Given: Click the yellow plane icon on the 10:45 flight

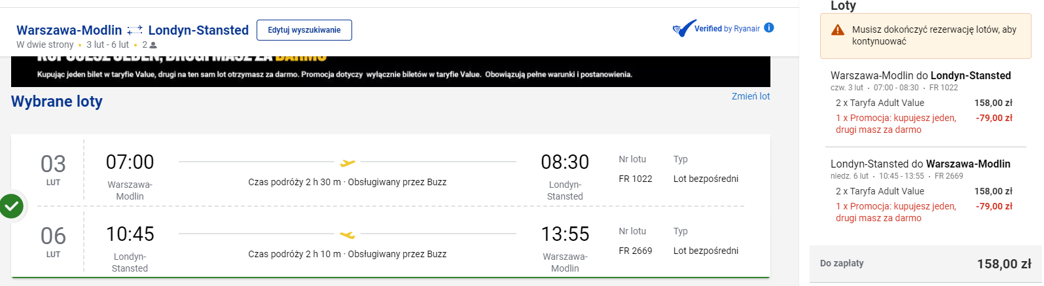Looking at the screenshot, I should coord(348,234).
